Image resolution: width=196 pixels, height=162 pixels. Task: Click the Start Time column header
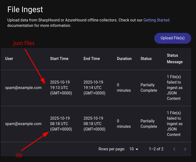click(x=59, y=59)
